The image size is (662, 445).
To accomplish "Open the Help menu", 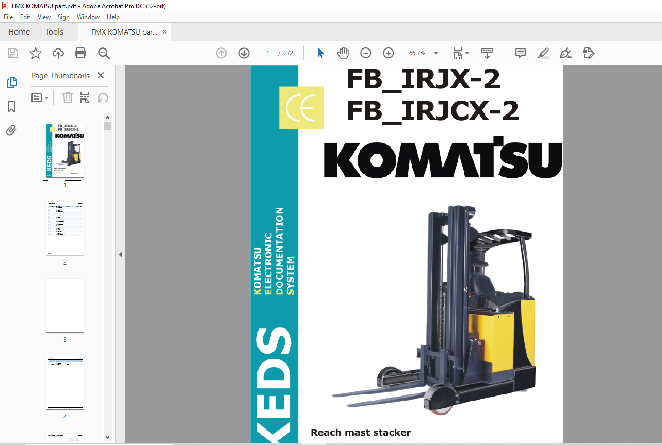I will pyautogui.click(x=113, y=17).
